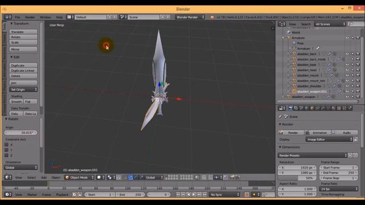
Task: Open the World properties tab icon
Action: (x=307, y=108)
